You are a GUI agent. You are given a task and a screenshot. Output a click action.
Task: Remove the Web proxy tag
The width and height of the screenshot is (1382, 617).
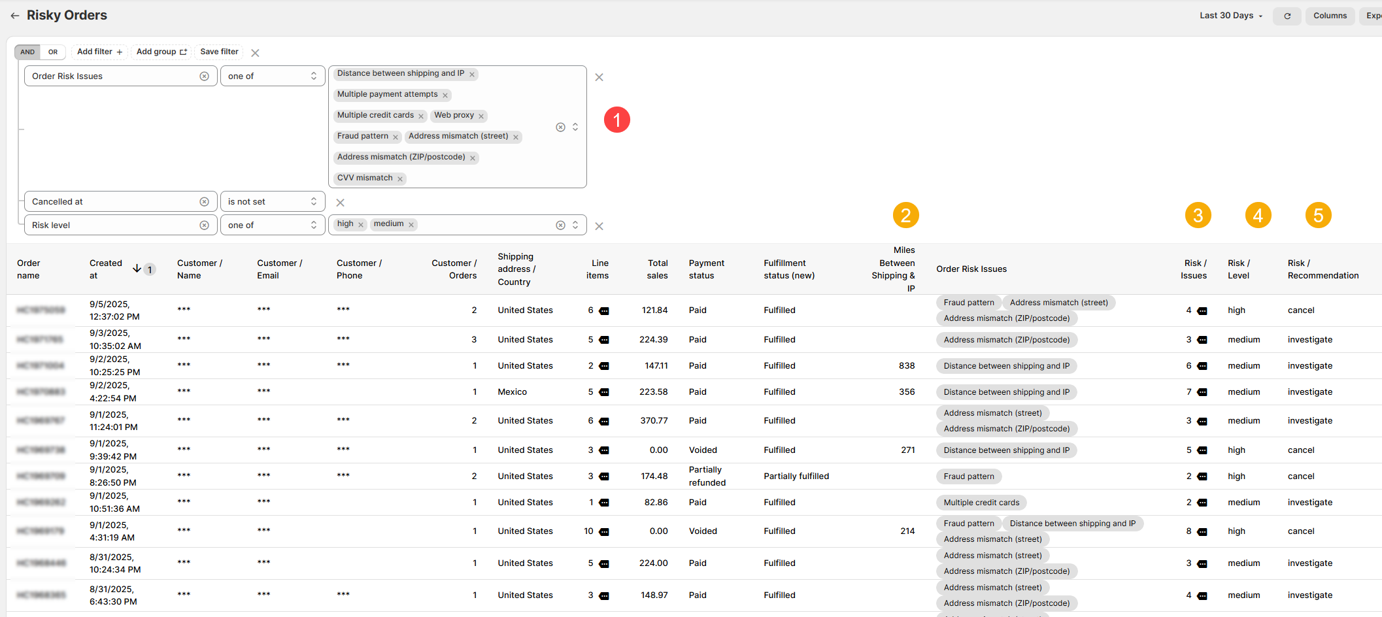pos(481,116)
